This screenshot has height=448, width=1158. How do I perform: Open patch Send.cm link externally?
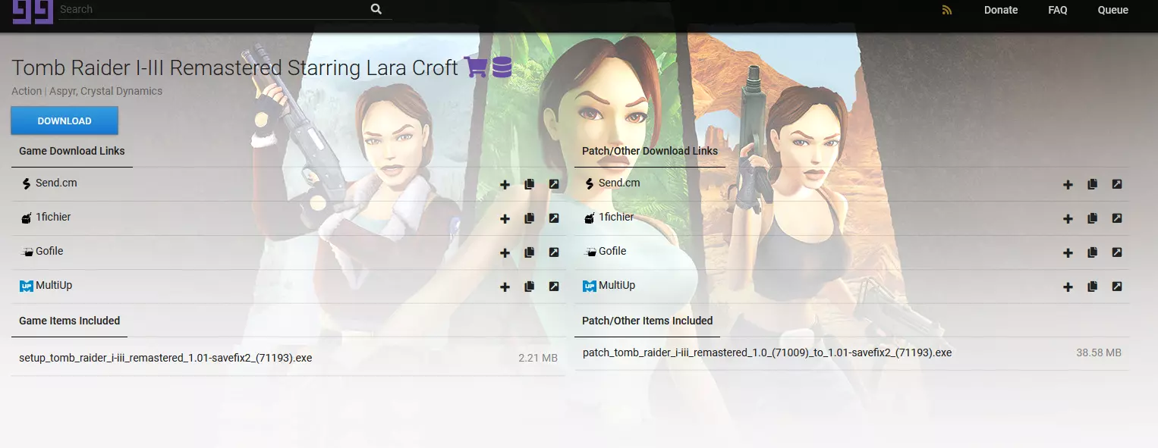[1117, 184]
